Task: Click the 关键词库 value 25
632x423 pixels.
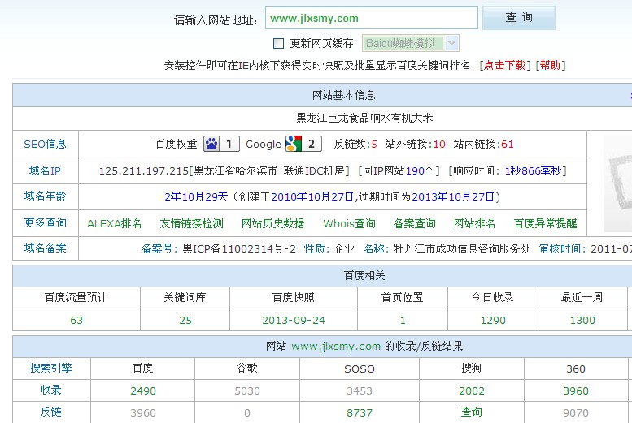Action: 185,321
